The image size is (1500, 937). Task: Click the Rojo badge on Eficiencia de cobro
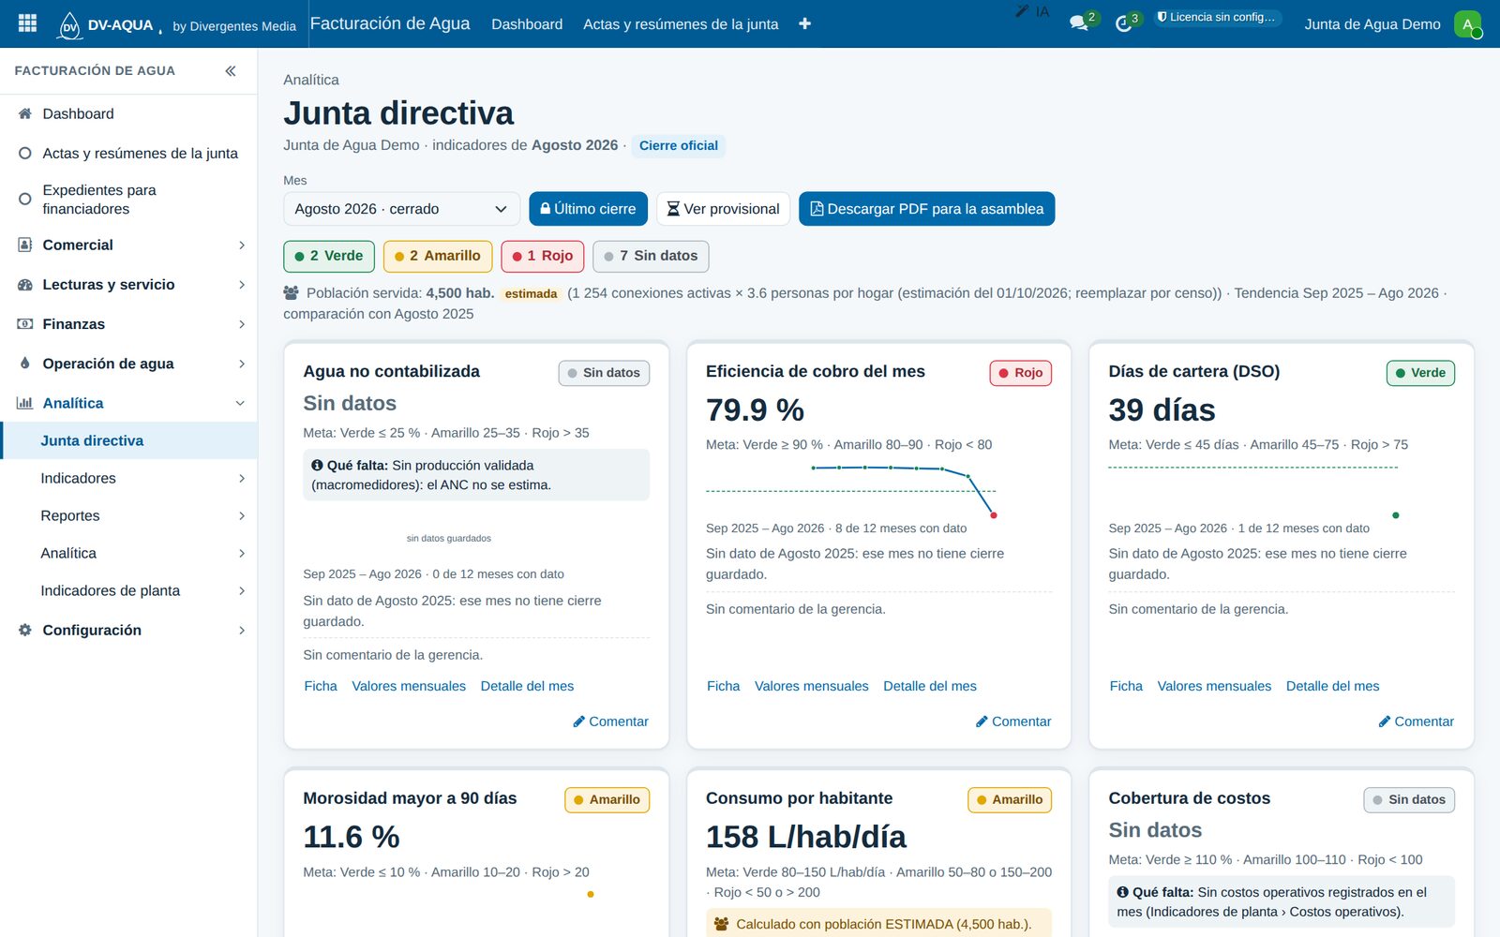[1021, 373]
